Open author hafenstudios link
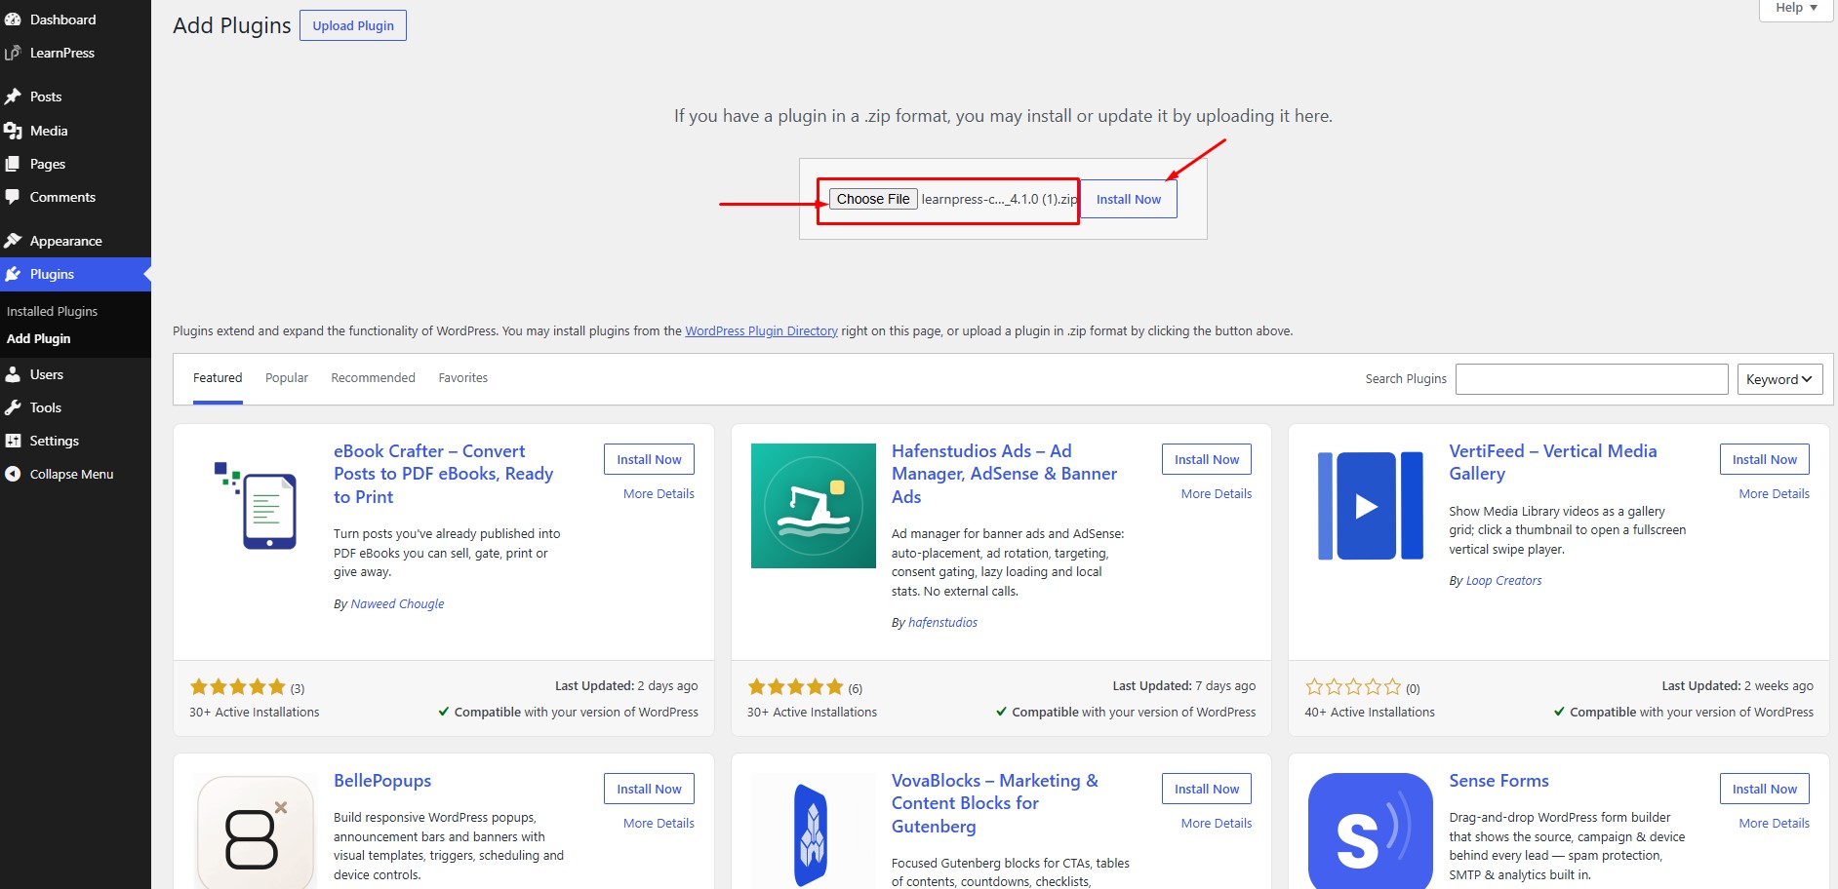Screen dimensions: 1838x889 [x=942, y=623]
